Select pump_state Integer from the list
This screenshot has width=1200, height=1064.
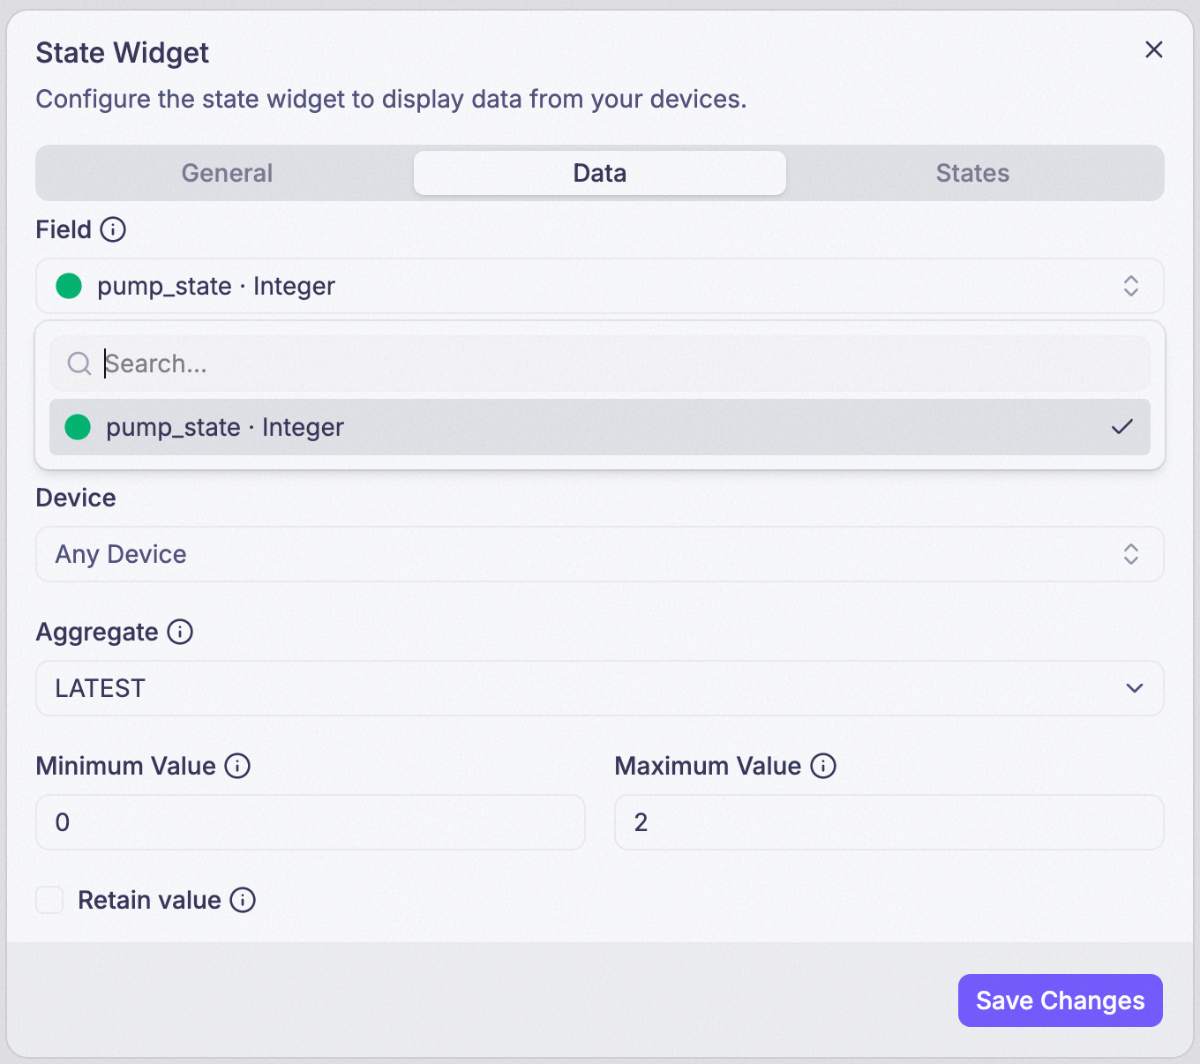(x=600, y=427)
